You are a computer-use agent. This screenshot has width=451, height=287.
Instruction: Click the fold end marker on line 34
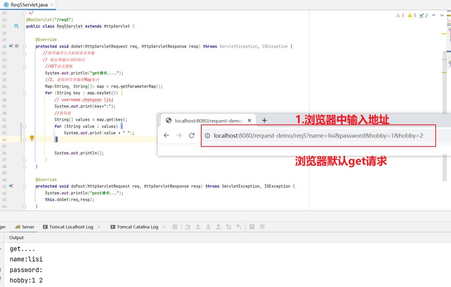pos(25,140)
